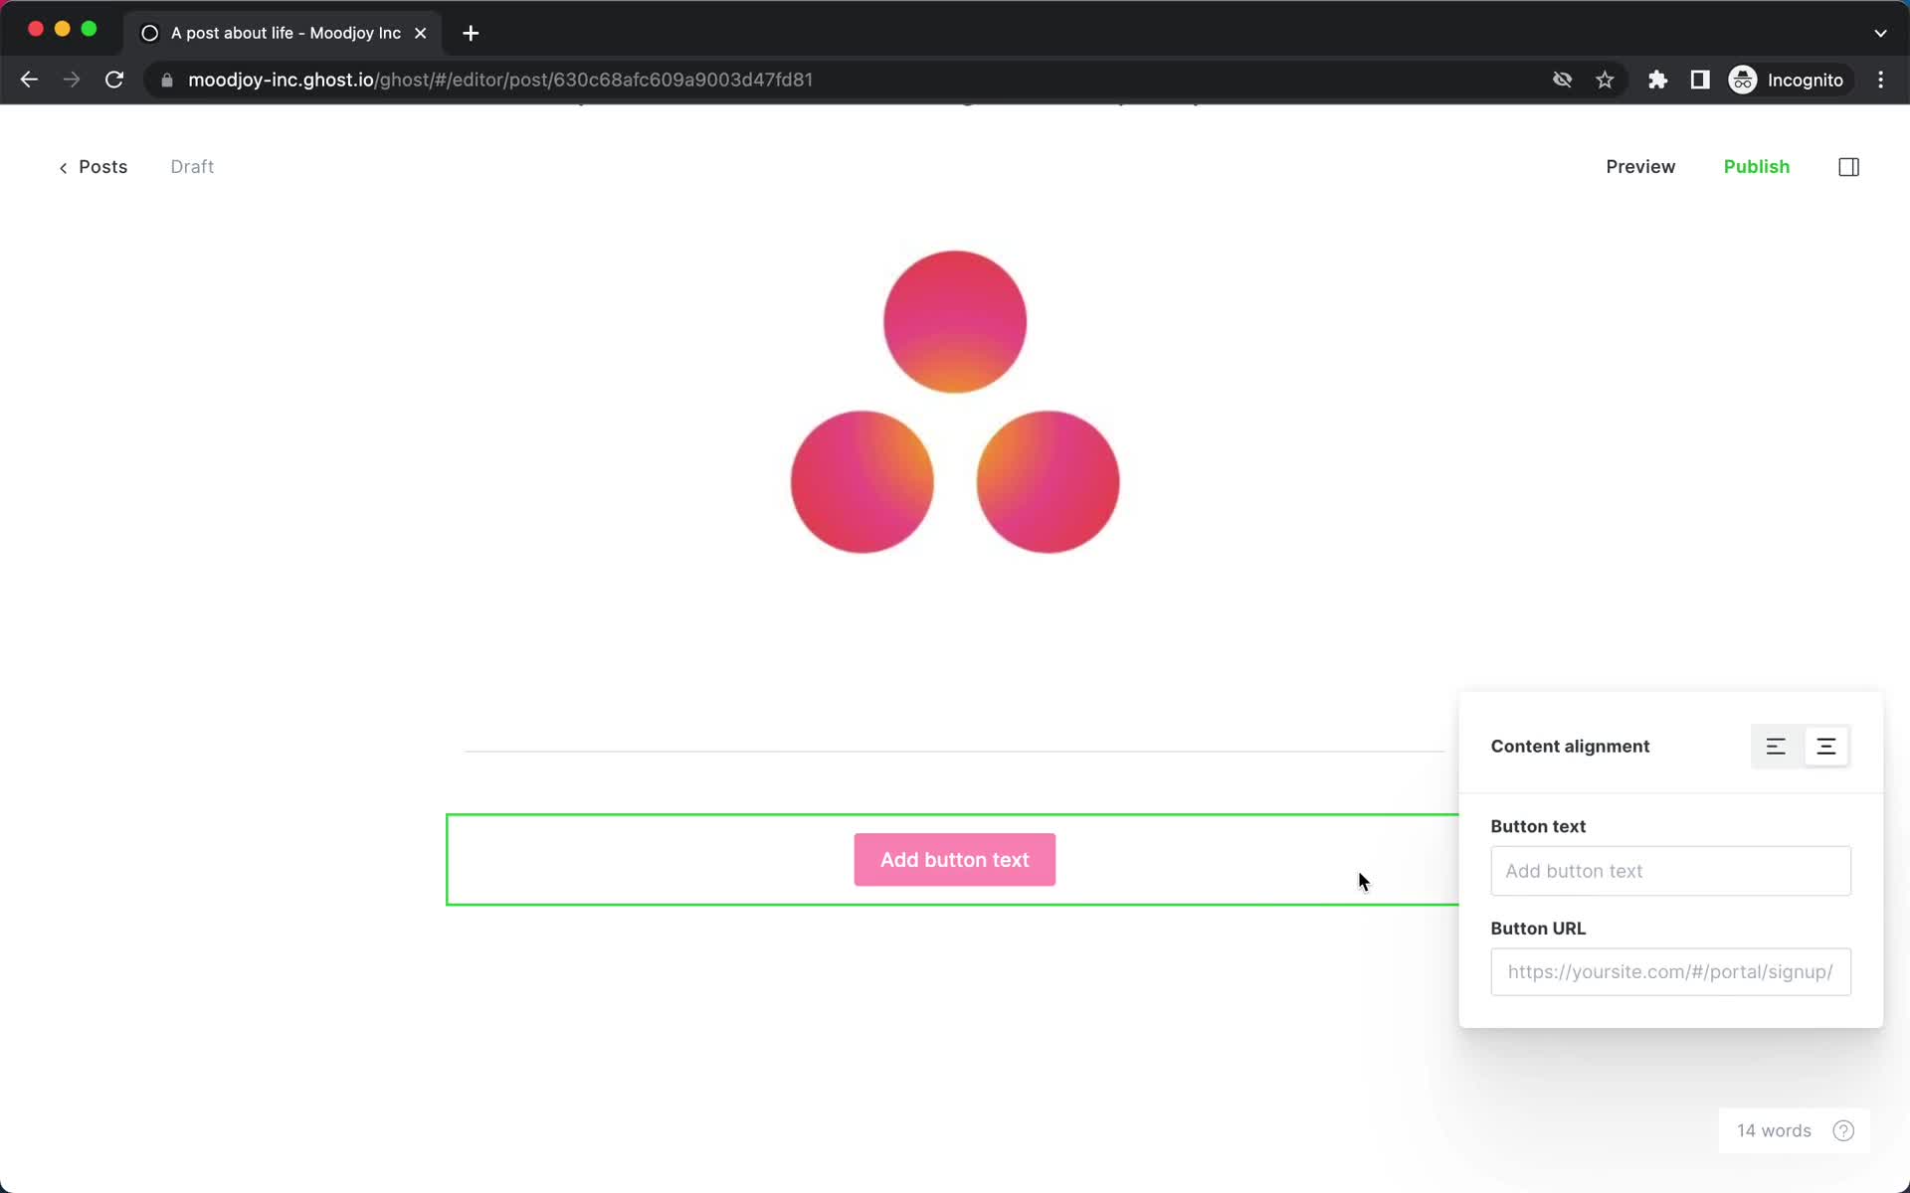Select the Button text input field
The image size is (1910, 1193).
[1668, 870]
